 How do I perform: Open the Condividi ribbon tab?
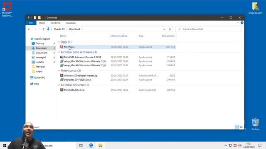[x=55, y=23]
